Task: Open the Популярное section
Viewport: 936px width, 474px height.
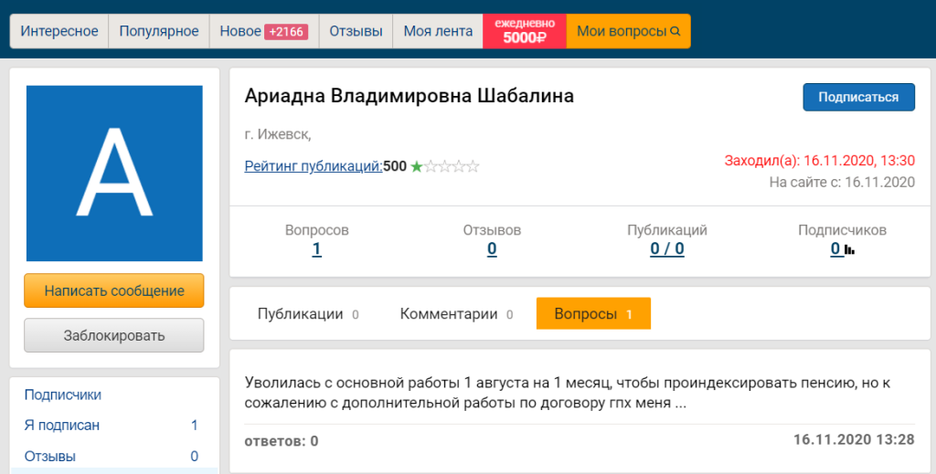Action: coord(158,31)
